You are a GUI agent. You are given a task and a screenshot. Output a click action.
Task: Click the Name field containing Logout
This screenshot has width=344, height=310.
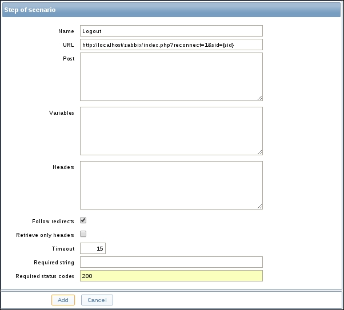pyautogui.click(x=171, y=31)
